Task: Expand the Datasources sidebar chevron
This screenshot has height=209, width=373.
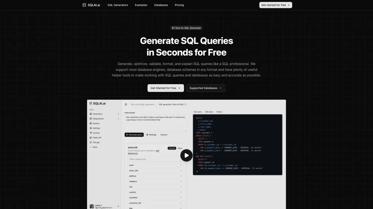Action: point(118,119)
